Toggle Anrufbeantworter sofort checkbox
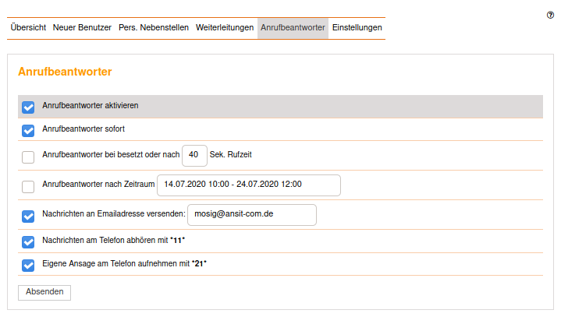561x317 pixels. [28, 130]
